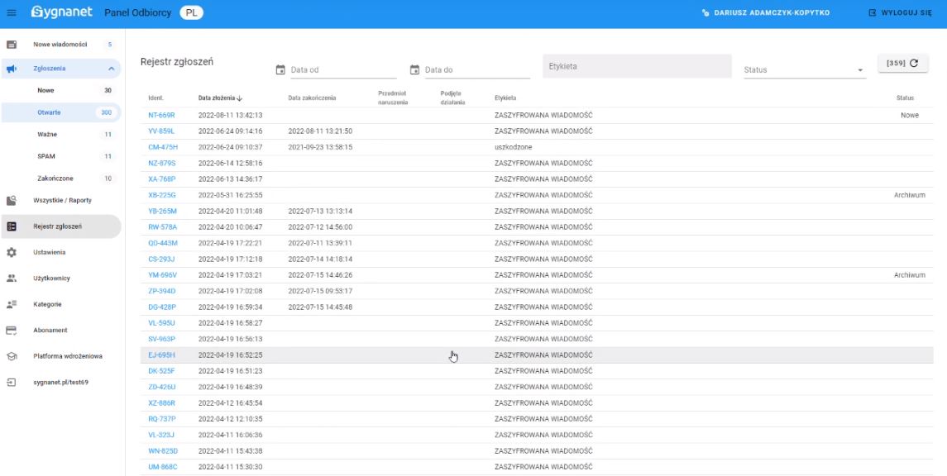Viewport: 947px width, 476px height.
Task: Open report XA-768P
Action: [162, 179]
